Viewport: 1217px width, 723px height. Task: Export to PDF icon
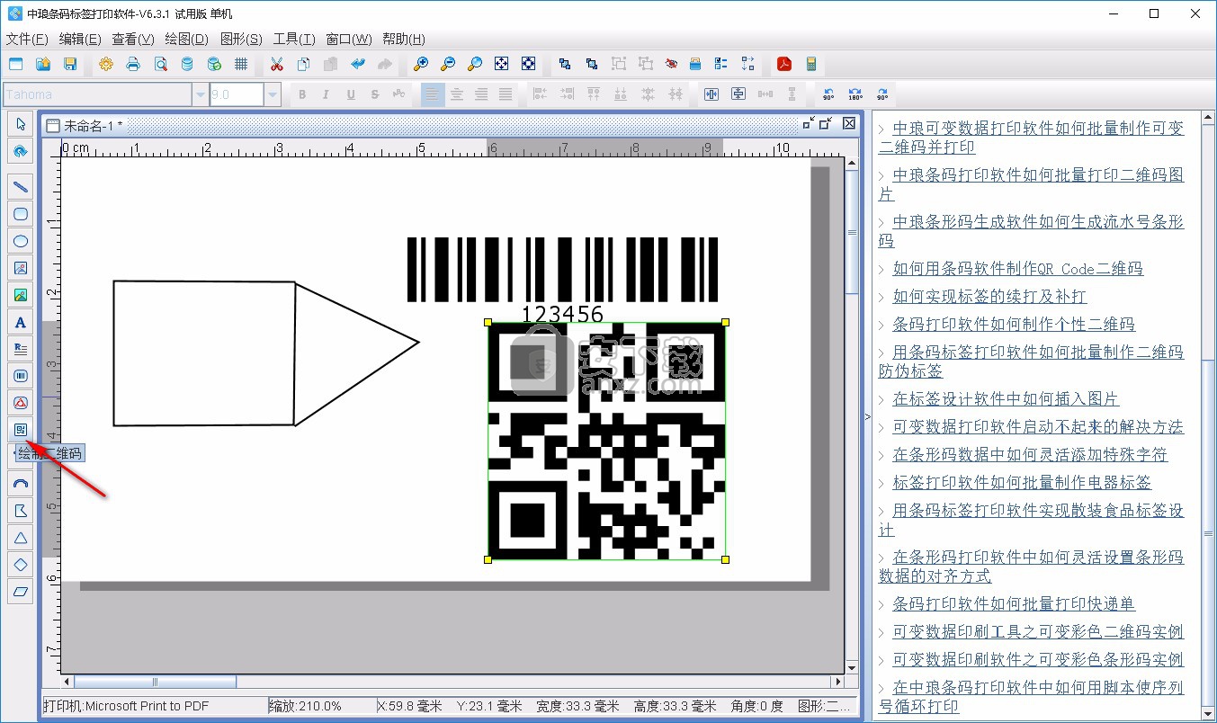click(x=784, y=64)
